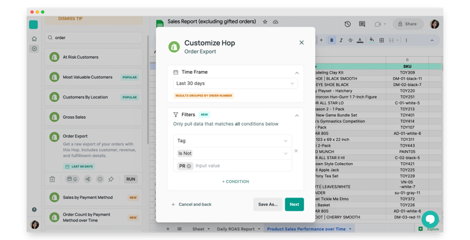Open the Last 30 days dropdown

pos(235,83)
